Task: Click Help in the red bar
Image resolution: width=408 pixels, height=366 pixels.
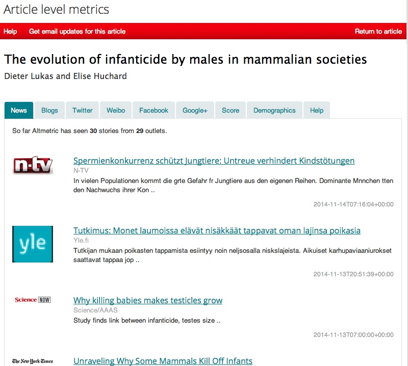Action: click(x=10, y=31)
